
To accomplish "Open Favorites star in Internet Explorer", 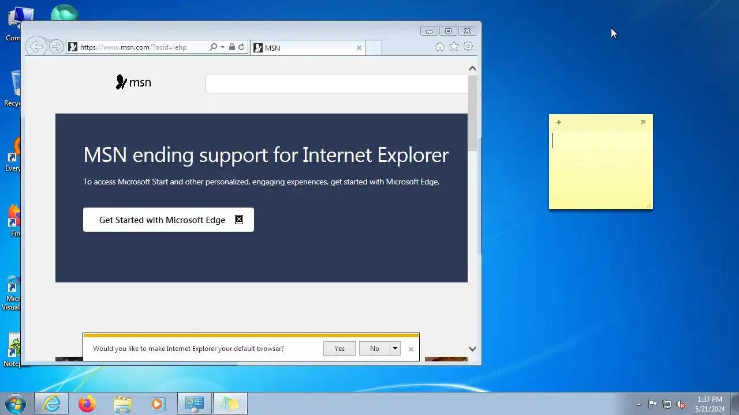I will coord(454,47).
